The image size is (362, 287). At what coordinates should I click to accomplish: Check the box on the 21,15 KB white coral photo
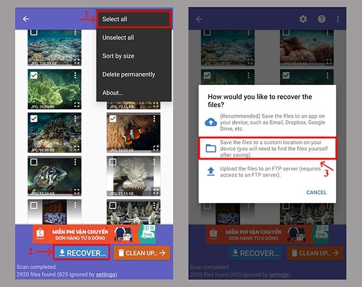[113, 162]
